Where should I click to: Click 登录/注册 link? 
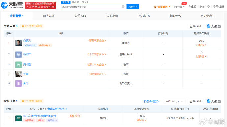[x=218, y=7]
